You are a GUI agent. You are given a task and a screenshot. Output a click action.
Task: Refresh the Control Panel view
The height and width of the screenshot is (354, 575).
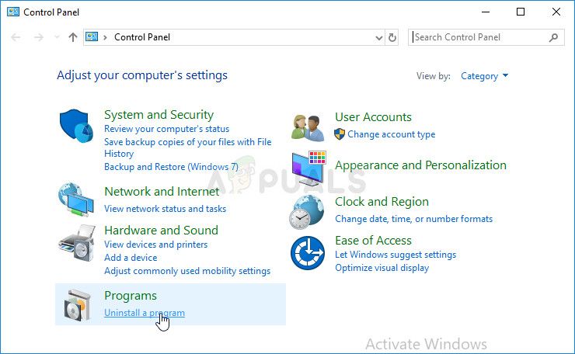click(392, 37)
